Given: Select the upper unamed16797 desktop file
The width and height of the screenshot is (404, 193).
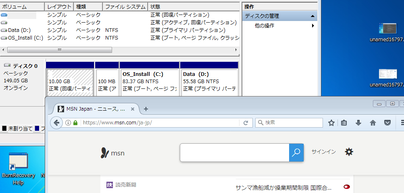Looking at the screenshot, I should pos(388,32).
